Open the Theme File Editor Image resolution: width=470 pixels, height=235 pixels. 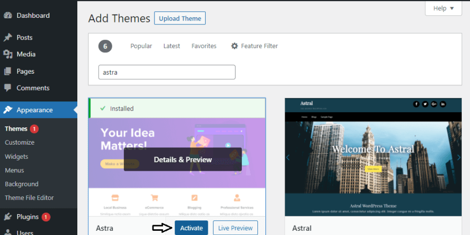pyautogui.click(x=29, y=198)
